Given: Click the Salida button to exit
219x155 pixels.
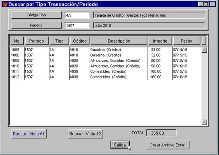Looking at the screenshot, I should click(x=120, y=145).
